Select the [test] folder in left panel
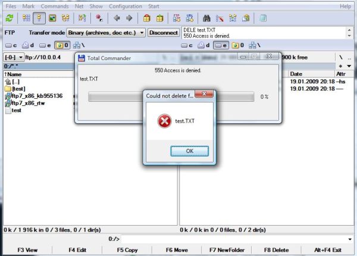 [x=18, y=89]
